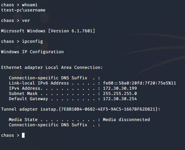The image size is (185, 150).
Task: Click the Windows version 6.1.7601 line
Action: pos(48,31)
